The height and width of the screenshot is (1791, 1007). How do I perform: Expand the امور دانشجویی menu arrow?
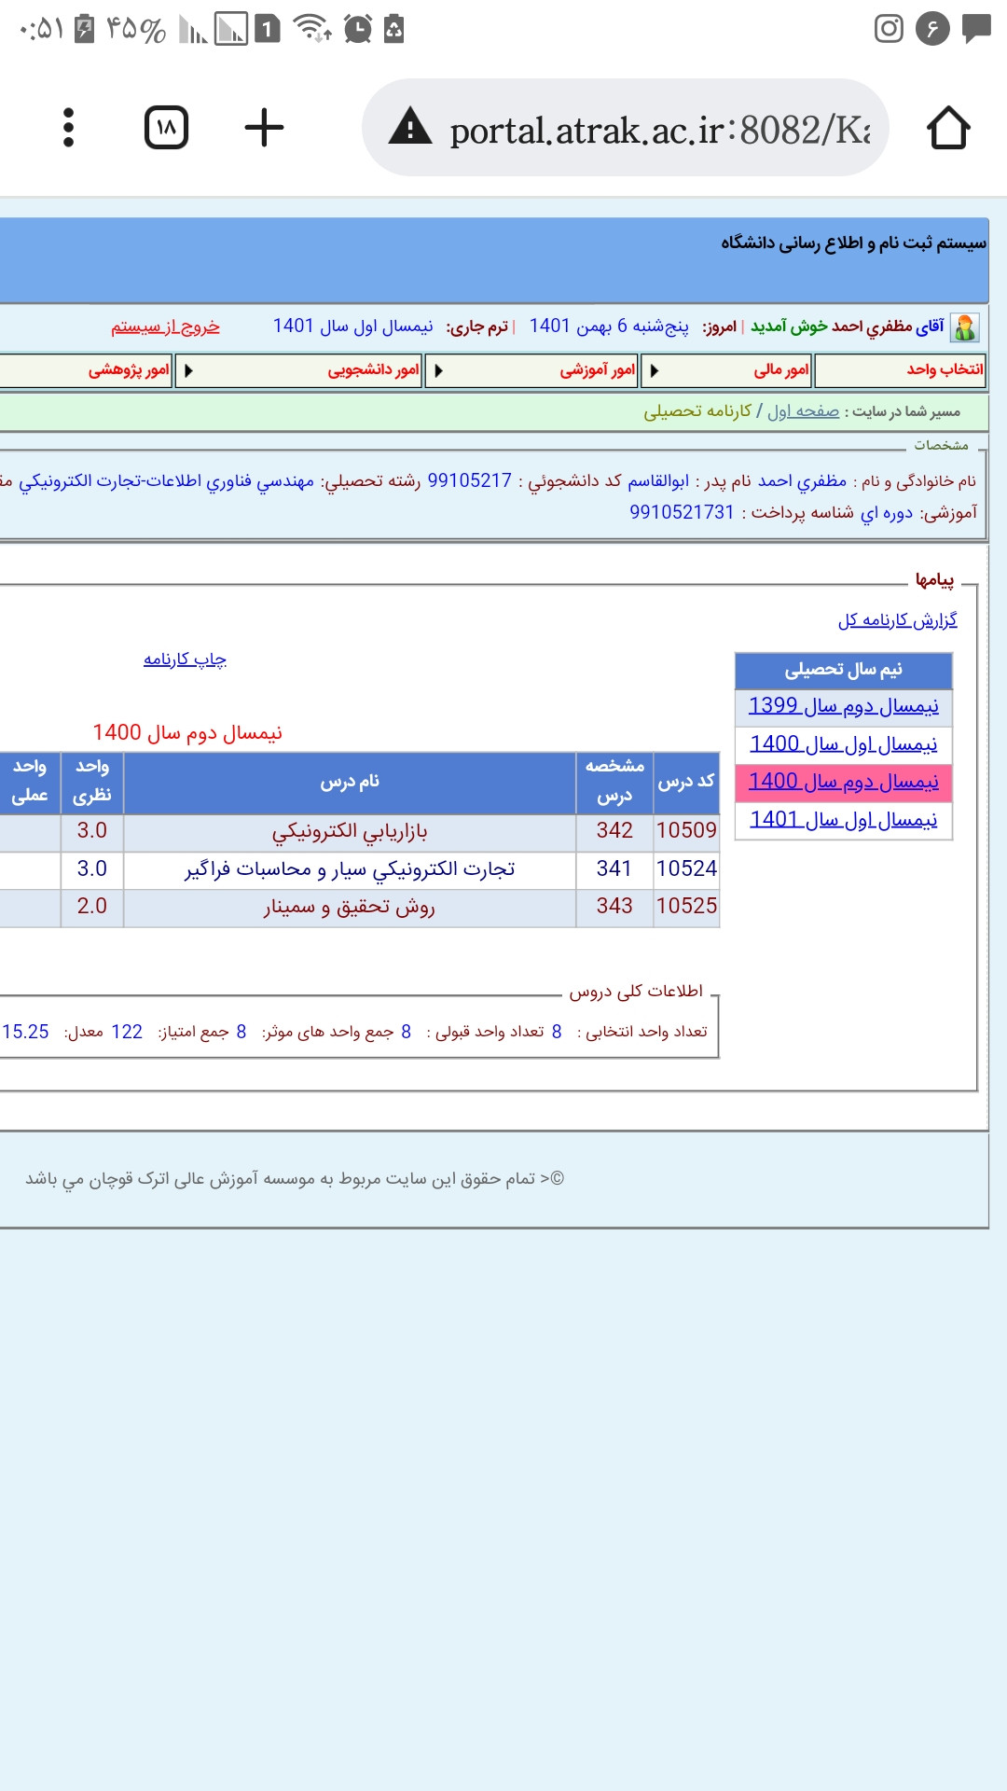tap(188, 370)
